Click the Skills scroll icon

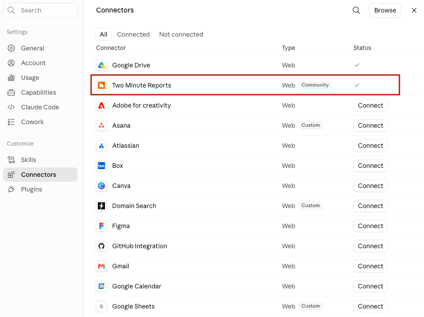11,160
